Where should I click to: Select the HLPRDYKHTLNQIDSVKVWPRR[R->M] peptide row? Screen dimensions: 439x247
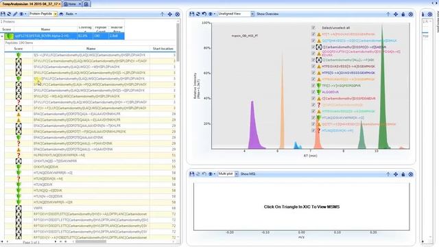coord(90,155)
